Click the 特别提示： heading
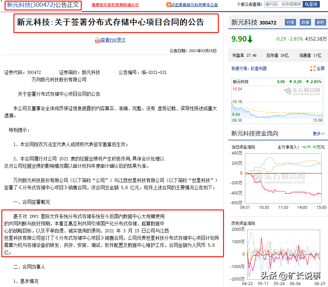Viewport: 328px width, 287px height. tap(19, 130)
